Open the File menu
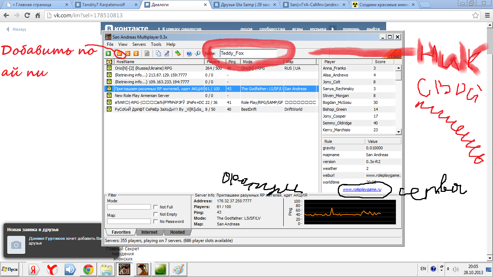 [110, 44]
